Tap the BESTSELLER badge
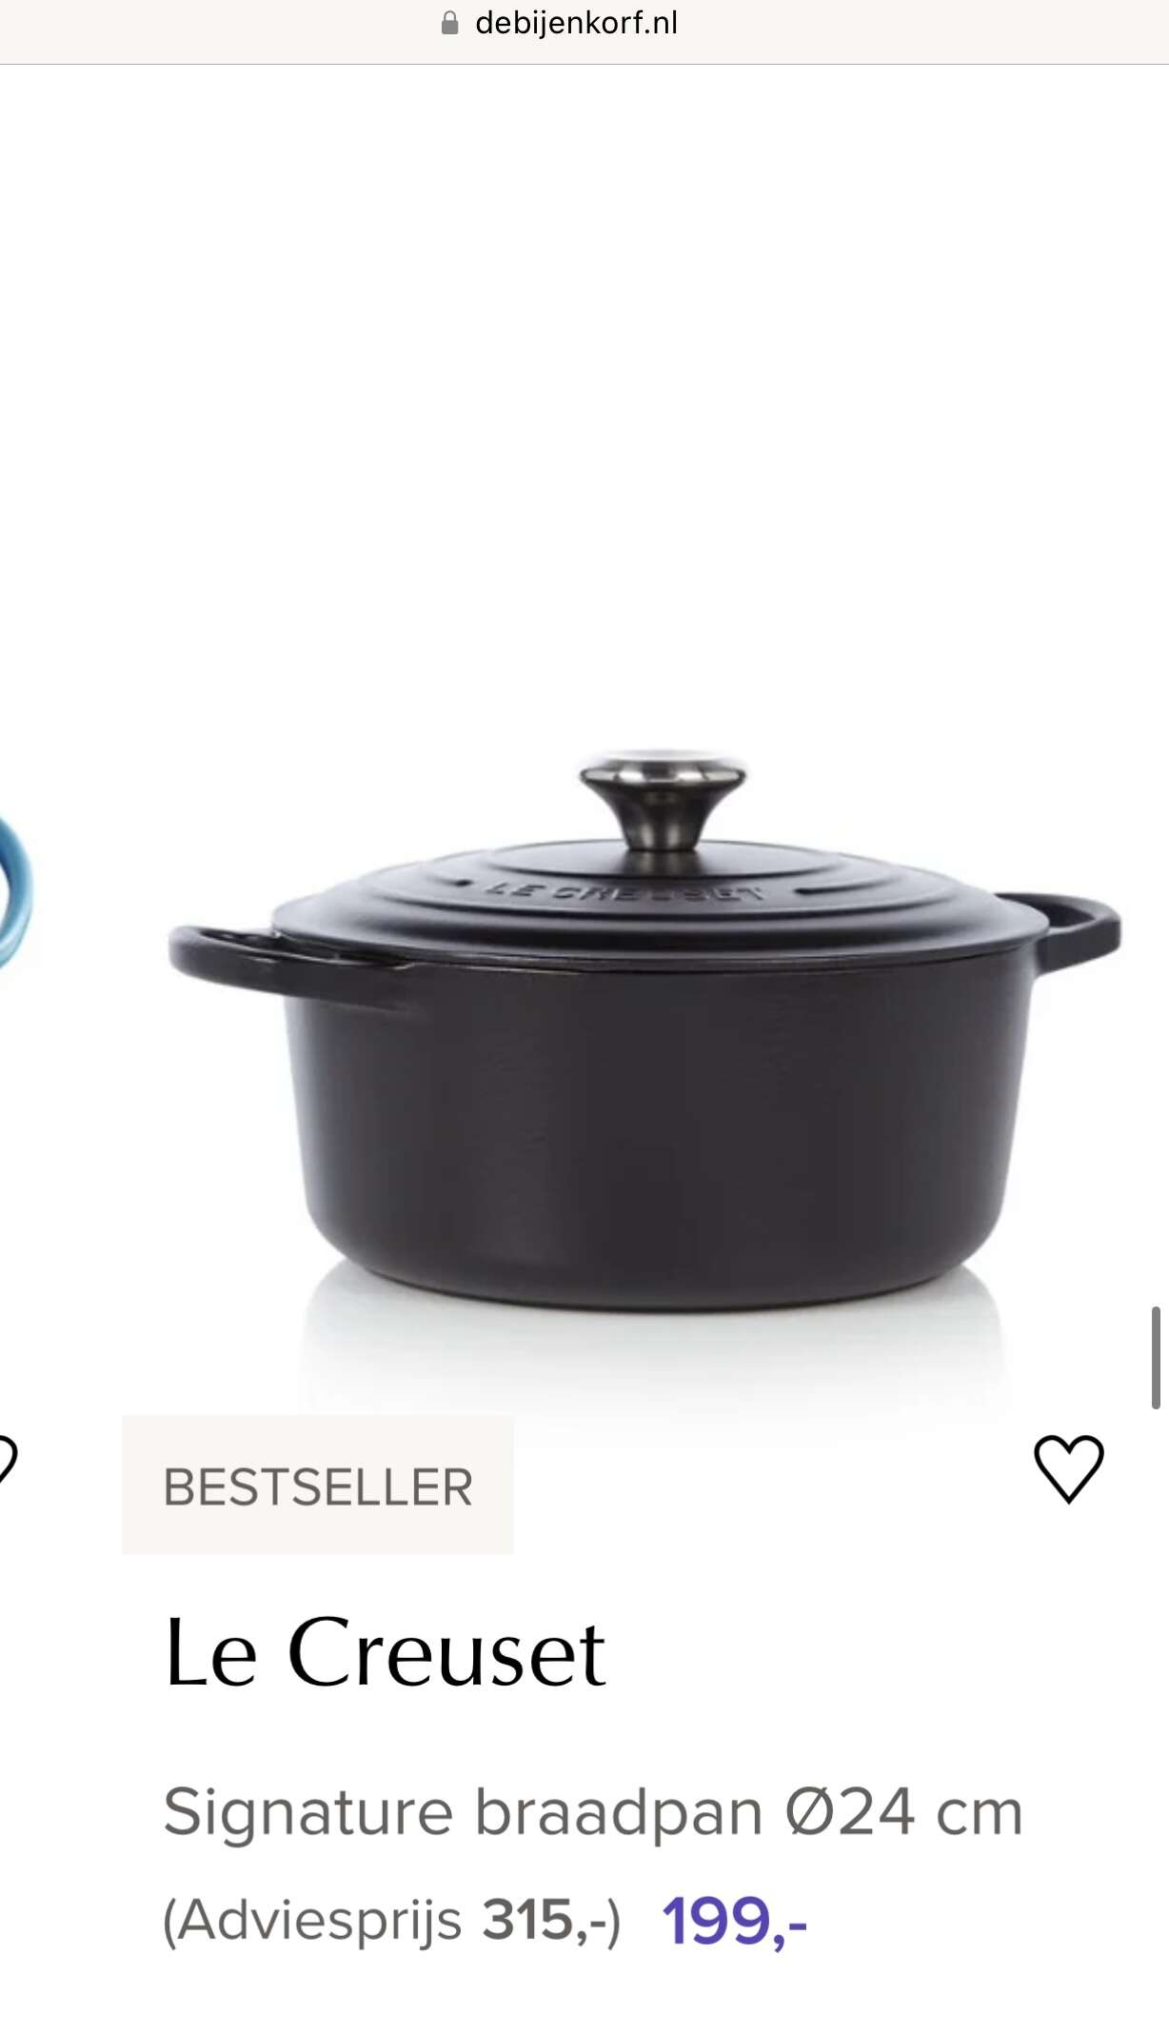Image resolution: width=1169 pixels, height=2035 pixels. coord(318,1486)
